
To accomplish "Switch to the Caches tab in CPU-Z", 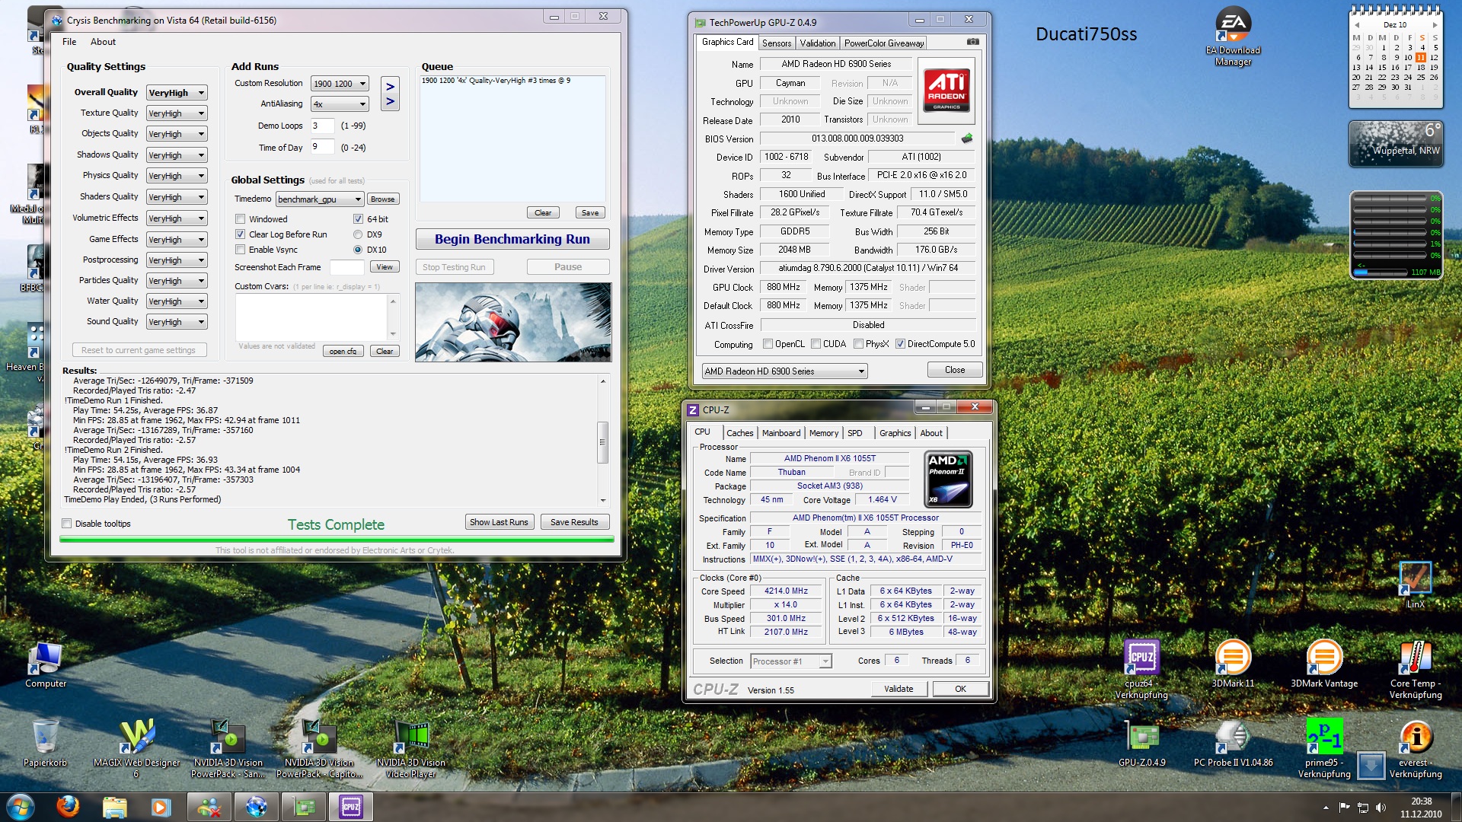I will pyautogui.click(x=738, y=432).
